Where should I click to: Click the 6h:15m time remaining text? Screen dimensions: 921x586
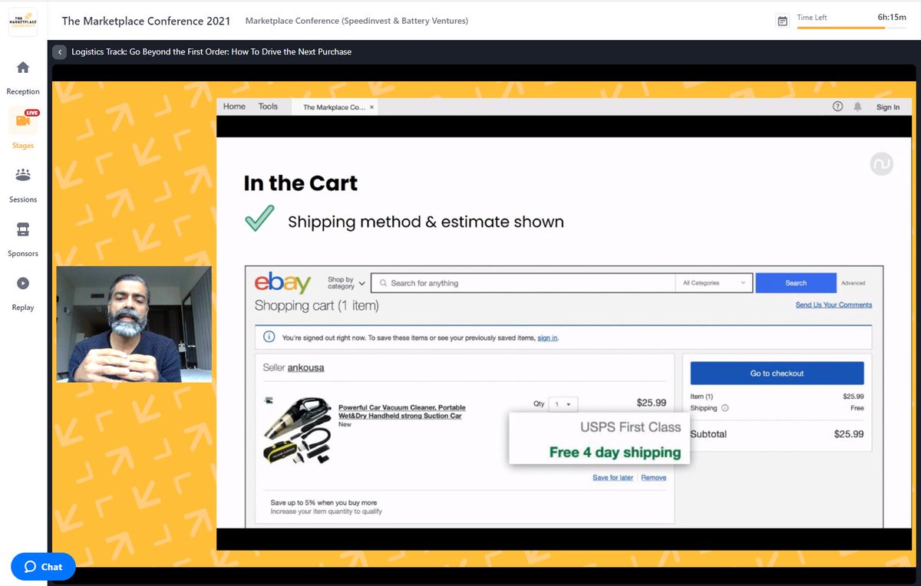tap(892, 18)
